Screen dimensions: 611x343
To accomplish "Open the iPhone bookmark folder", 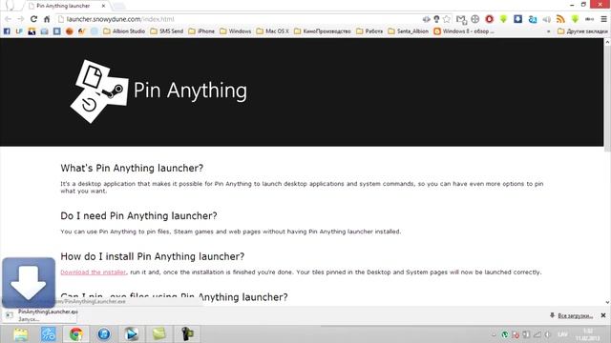I will pos(201,31).
